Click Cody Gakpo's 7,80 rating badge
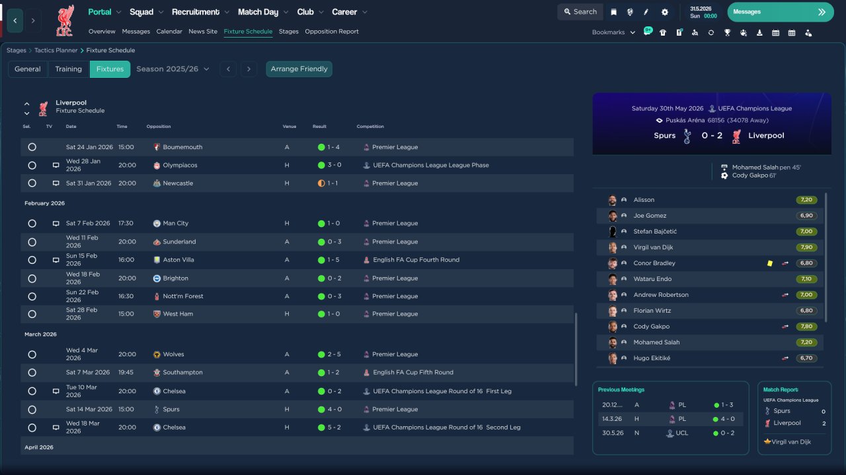This screenshot has height=475, width=846. coord(806,327)
